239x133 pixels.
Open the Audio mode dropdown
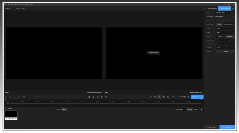[225, 44]
